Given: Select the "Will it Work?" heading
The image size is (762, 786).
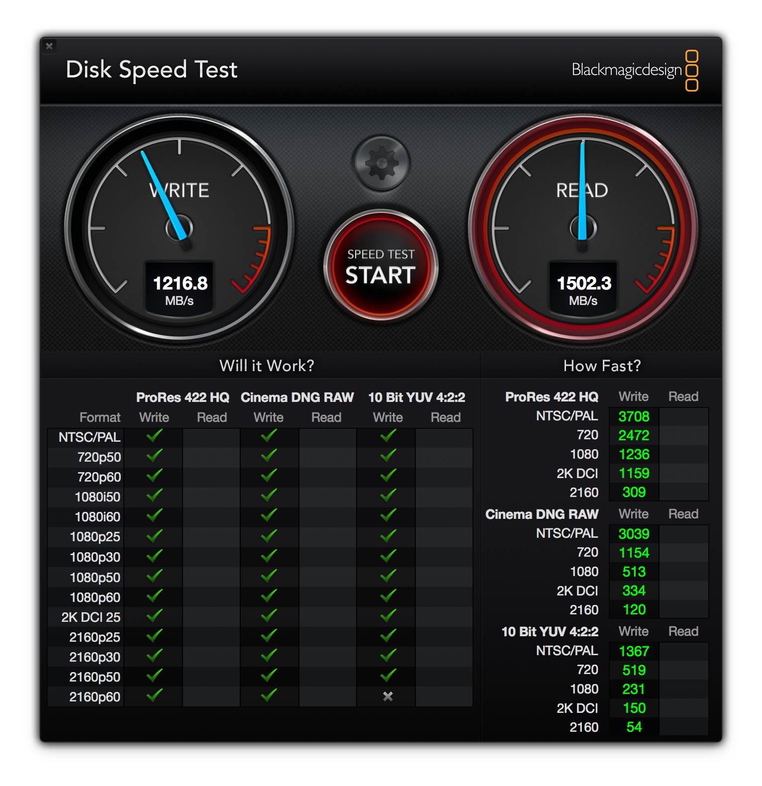Looking at the screenshot, I should point(267,366).
